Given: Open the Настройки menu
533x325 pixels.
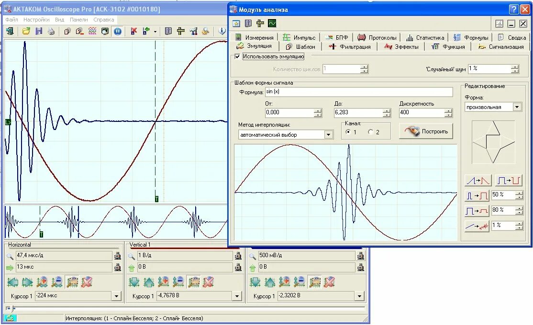Looking at the screenshot, I should coord(36,20).
